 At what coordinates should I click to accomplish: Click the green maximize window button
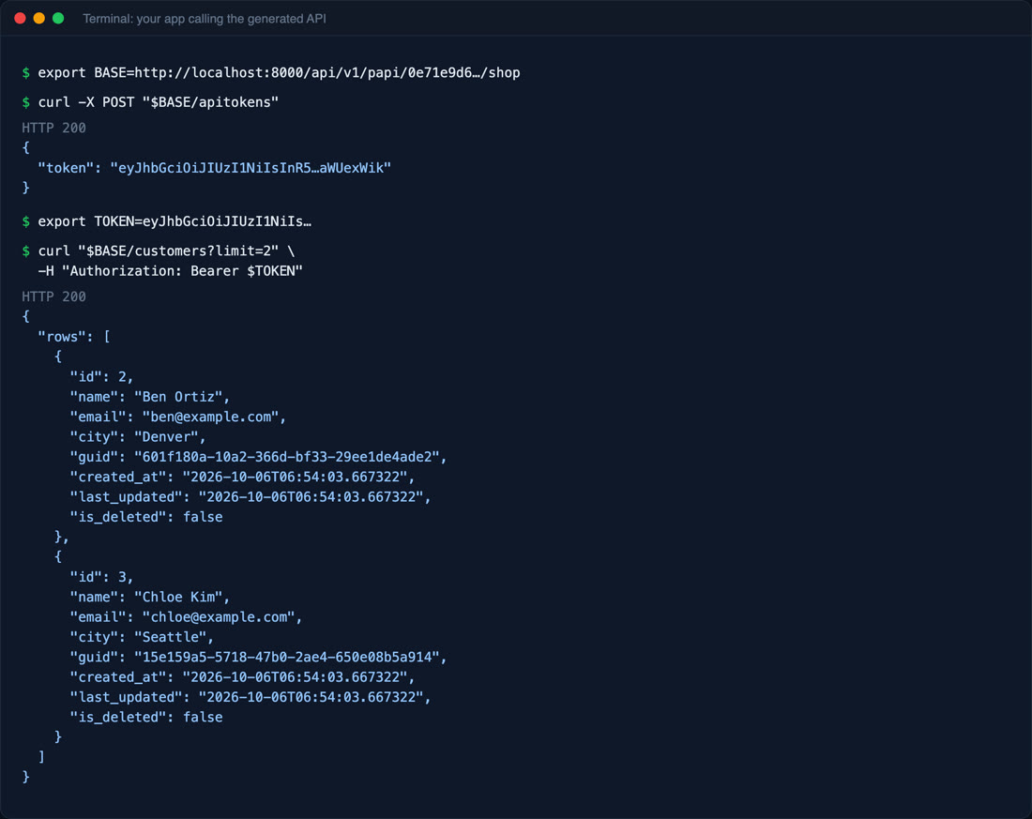(x=58, y=19)
